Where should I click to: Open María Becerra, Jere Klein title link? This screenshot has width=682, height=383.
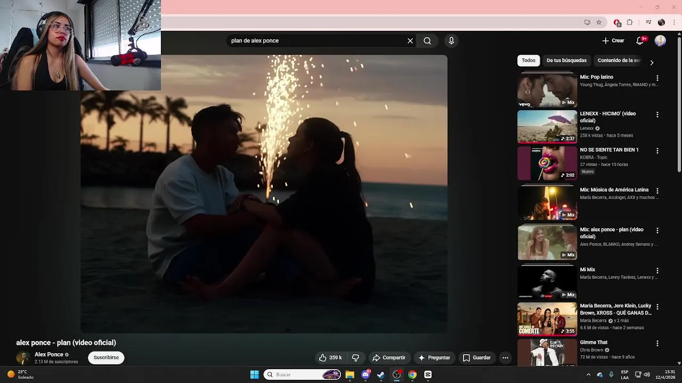616,309
